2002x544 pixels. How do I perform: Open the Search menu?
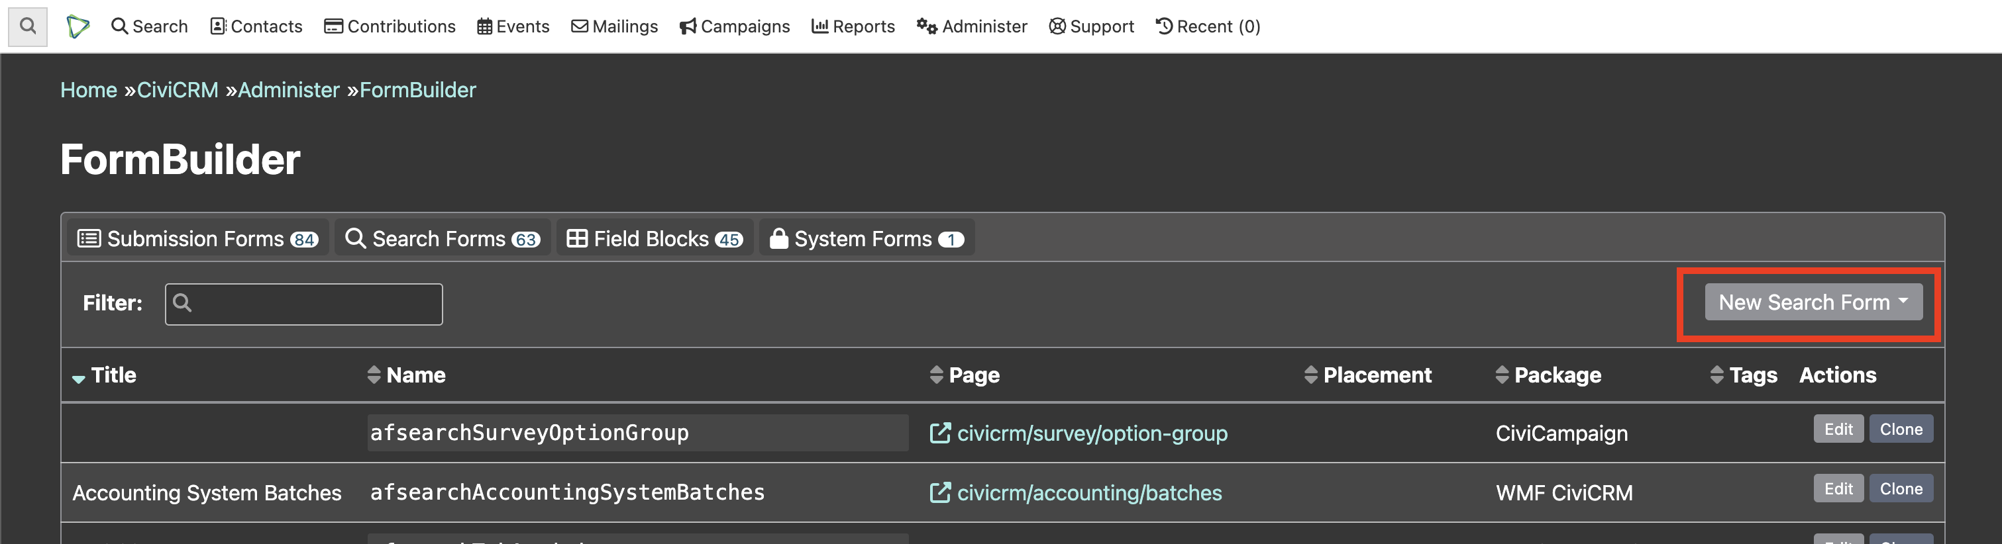point(149,26)
